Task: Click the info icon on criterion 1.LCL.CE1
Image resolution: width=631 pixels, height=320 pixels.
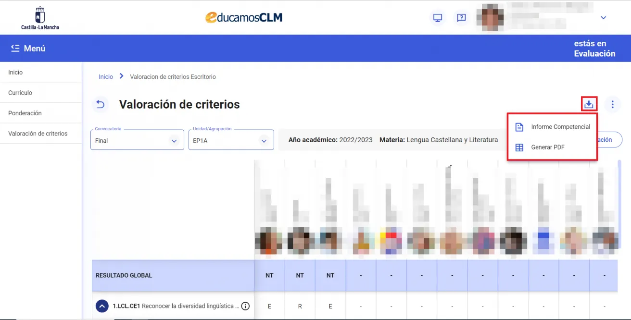Action: pyautogui.click(x=245, y=306)
